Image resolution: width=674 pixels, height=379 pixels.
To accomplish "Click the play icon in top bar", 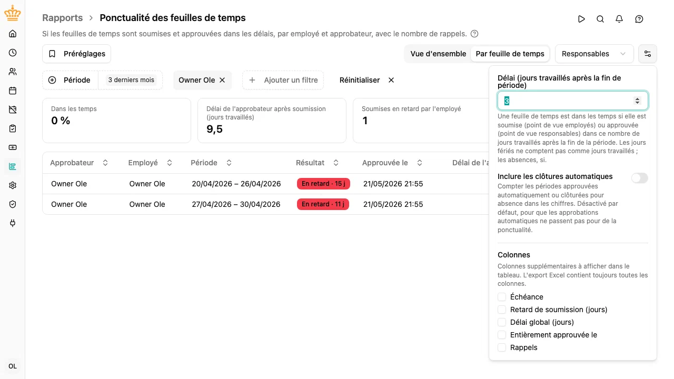I will [x=581, y=19].
